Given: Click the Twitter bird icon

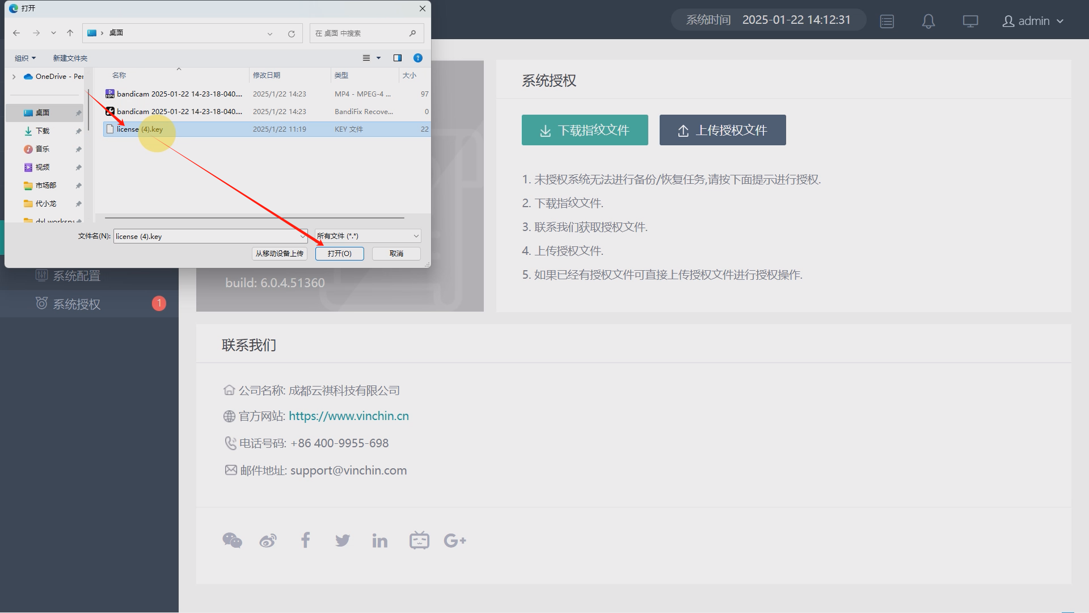Looking at the screenshot, I should pos(342,540).
